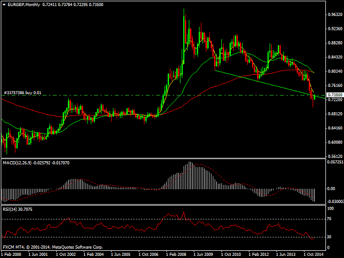Select price scale value 0.76160
The width and height of the screenshot is (344, 258).
(x=335, y=85)
